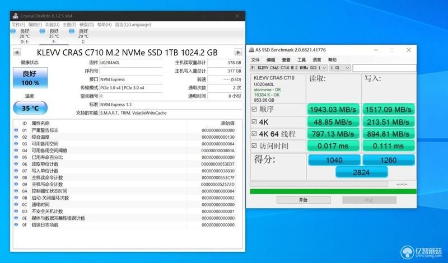Screen dimensions: 448x263
Task: Click status dot for 06 读取单位计数
Action: (16, 164)
